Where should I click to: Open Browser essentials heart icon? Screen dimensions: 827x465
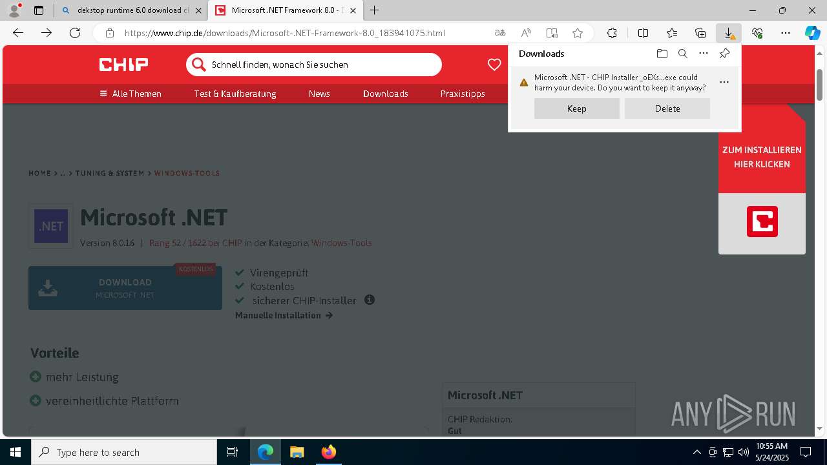pos(757,33)
